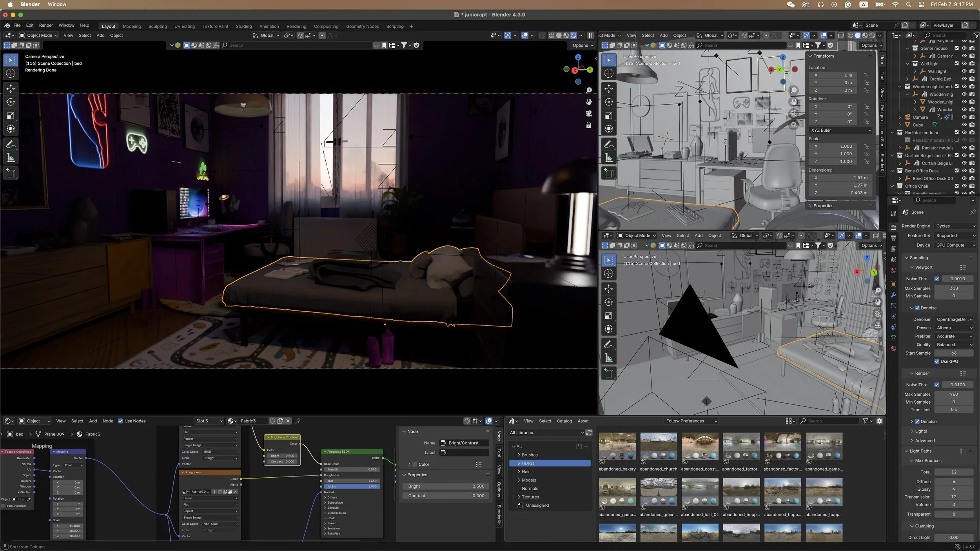Select the Measure tool in main viewport
Viewport: 980px width, 551px height.
click(x=11, y=158)
